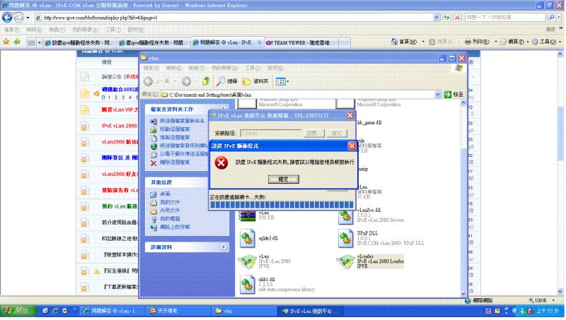
Task: Expand the 詳細資料 panel in Explorer sidebar
Action: point(223,247)
